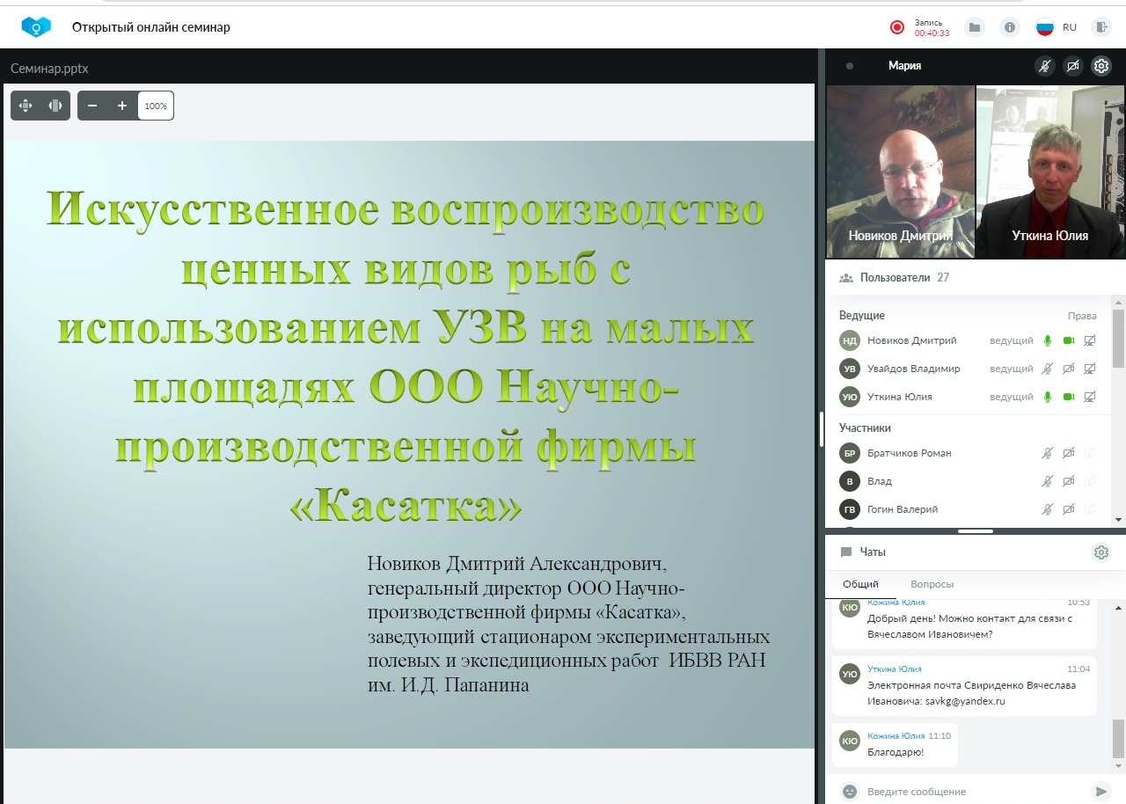Click the fit-width icon above slide

point(55,106)
